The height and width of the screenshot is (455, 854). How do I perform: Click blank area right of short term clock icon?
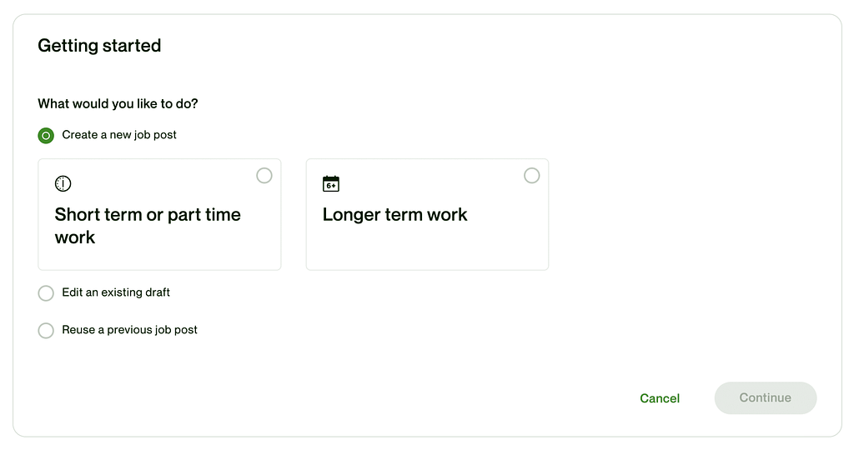[x=158, y=184]
